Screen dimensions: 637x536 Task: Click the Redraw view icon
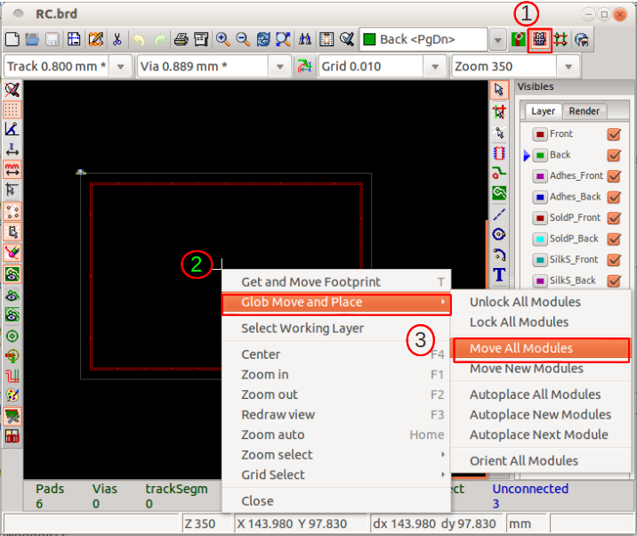pyautogui.click(x=262, y=39)
